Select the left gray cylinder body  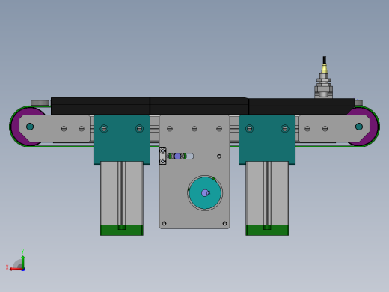coord(122,193)
